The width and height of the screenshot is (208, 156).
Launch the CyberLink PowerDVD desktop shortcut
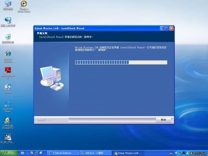[x=8, y=123]
